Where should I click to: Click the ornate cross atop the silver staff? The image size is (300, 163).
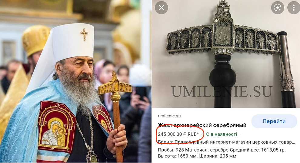coord(223,9)
